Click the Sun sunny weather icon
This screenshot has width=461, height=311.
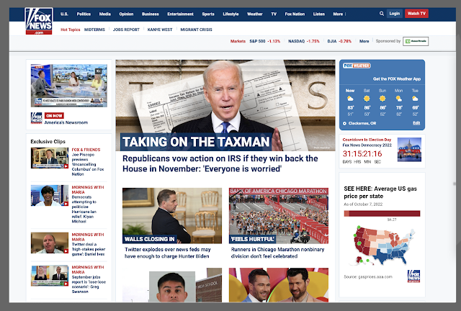point(382,99)
